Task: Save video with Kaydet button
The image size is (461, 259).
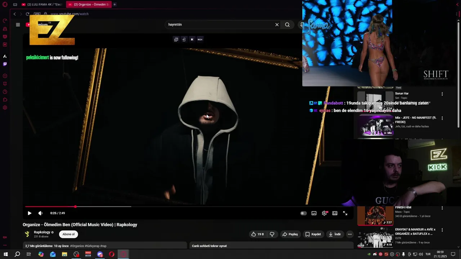Action: pos(313,234)
